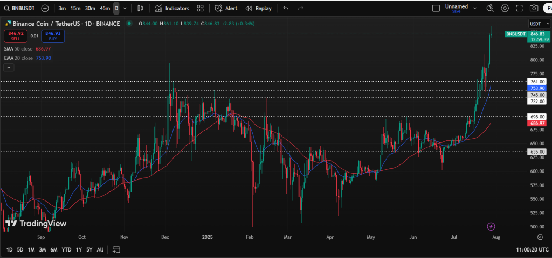Set date range to 1M
The width and height of the screenshot is (552, 258).
pos(31,249)
